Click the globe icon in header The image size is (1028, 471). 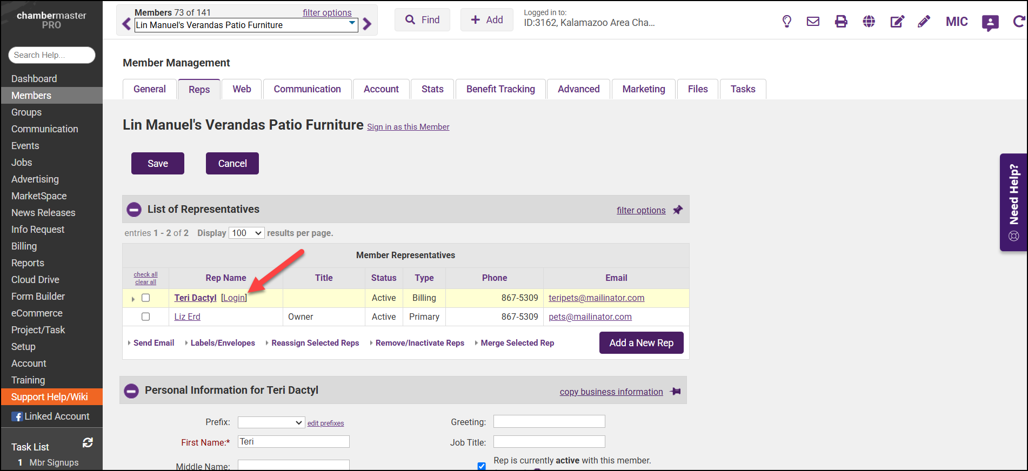[869, 22]
